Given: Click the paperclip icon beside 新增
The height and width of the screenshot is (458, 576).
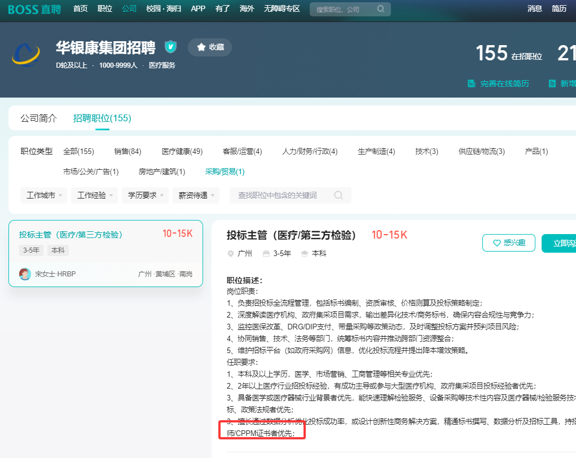Looking at the screenshot, I should 551,83.
